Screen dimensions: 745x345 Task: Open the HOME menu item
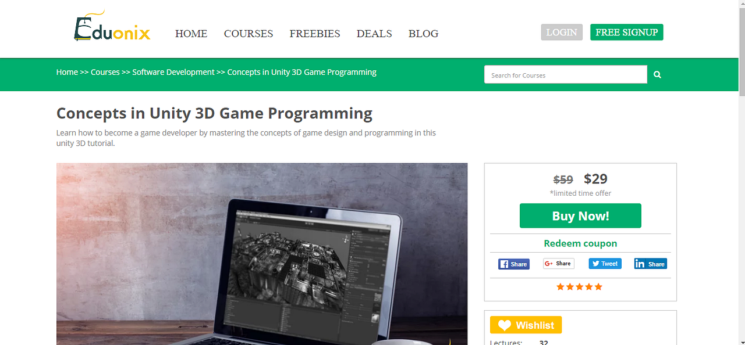[x=191, y=34]
